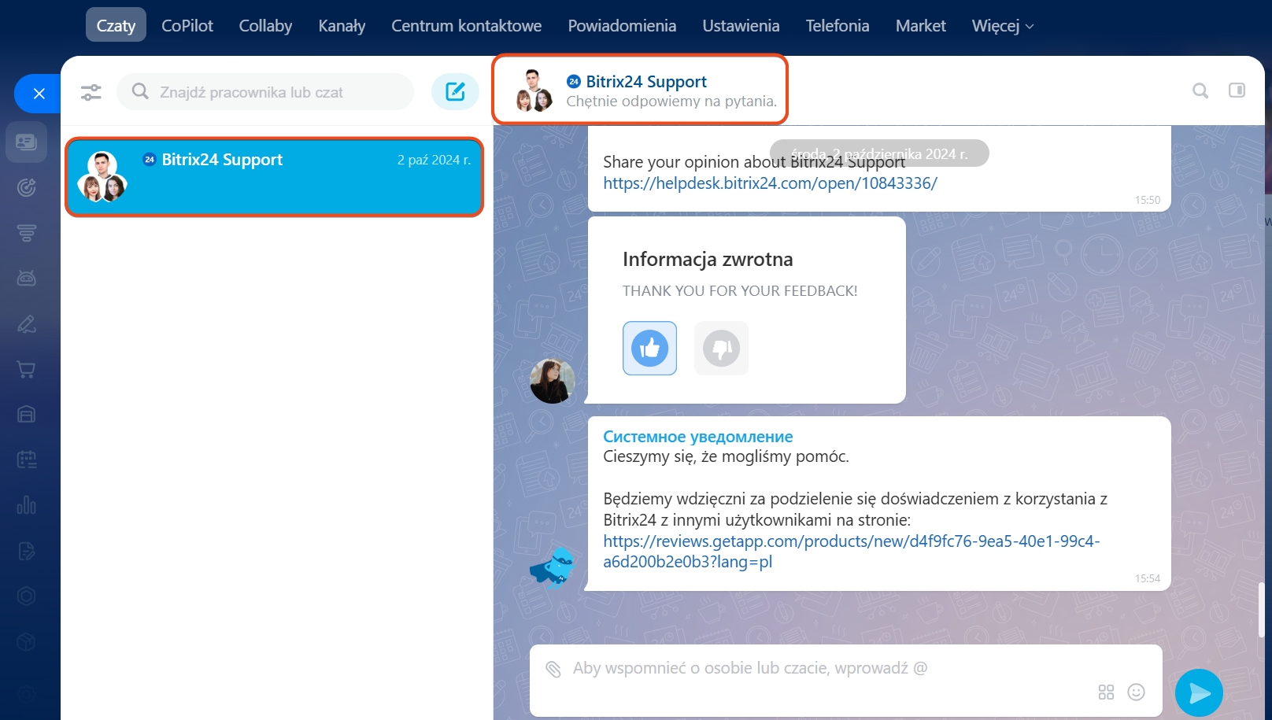Screen dimensions: 1272x720
Task: Switch to the Czaty tab
Action: pyautogui.click(x=116, y=25)
